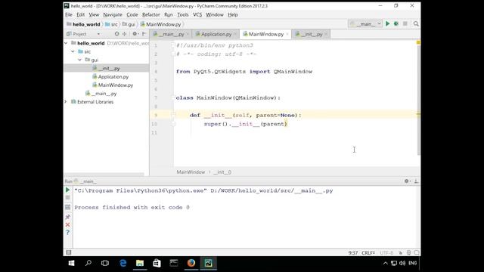Open the Refactor menu
This screenshot has height=272, width=484.
pyautogui.click(x=151, y=14)
